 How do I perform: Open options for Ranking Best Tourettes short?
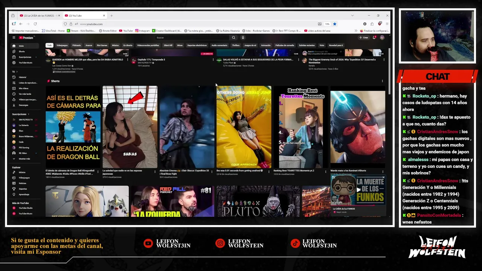pyautogui.click(x=326, y=172)
